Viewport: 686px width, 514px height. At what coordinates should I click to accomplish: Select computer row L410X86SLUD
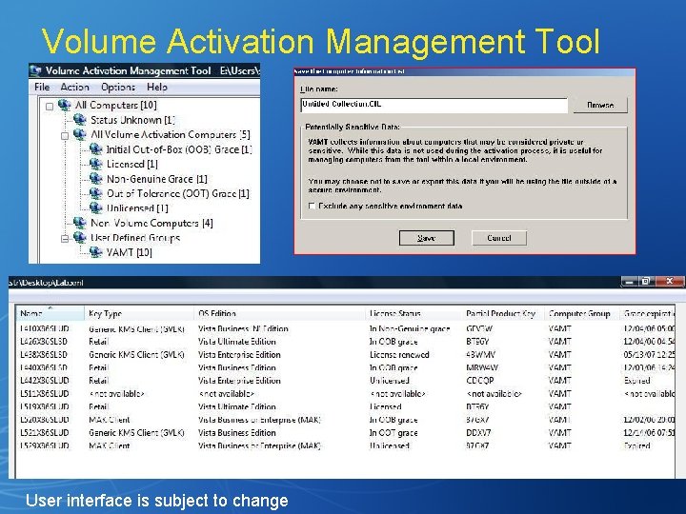tap(346, 328)
